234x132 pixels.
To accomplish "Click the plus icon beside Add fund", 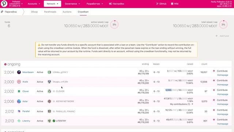I will pyautogui.click(x=216, y=36).
